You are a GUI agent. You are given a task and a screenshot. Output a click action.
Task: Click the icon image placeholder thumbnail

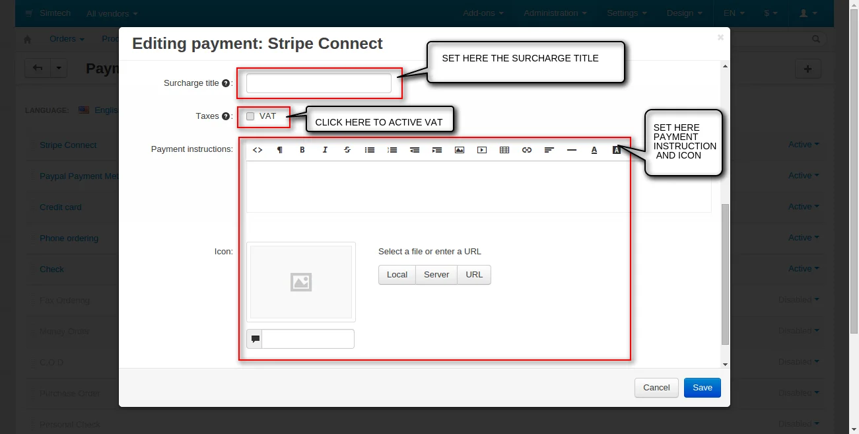[301, 282]
